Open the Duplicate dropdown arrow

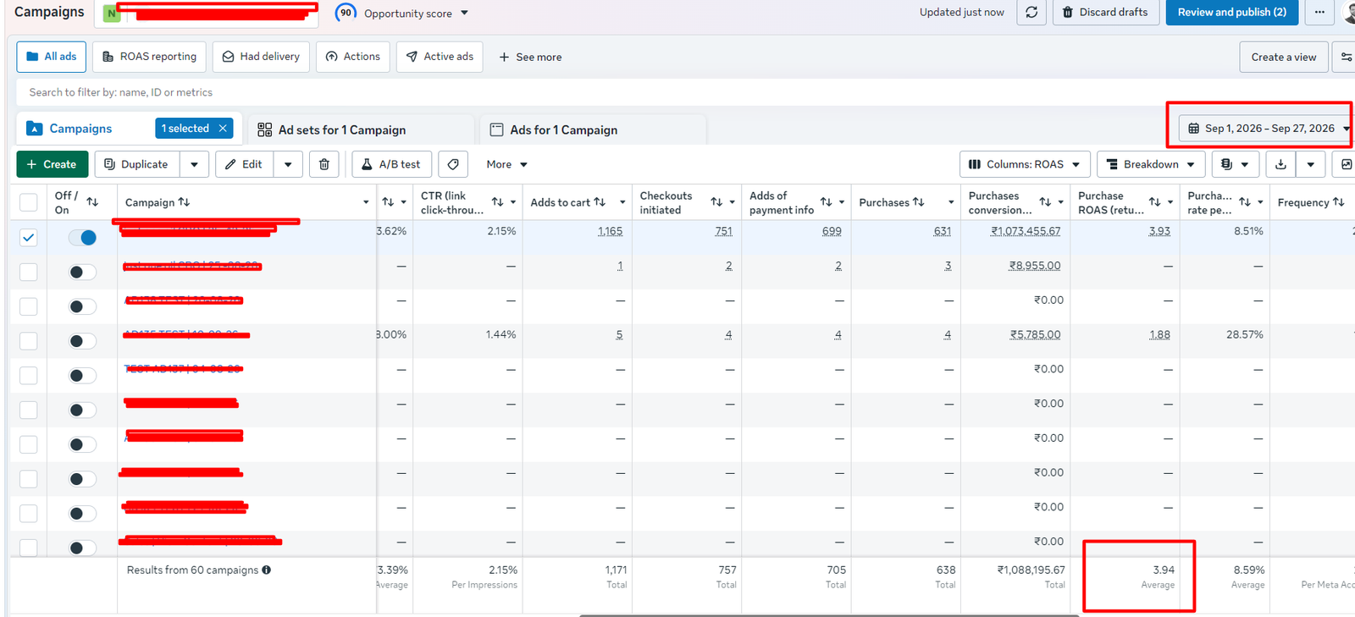(194, 164)
